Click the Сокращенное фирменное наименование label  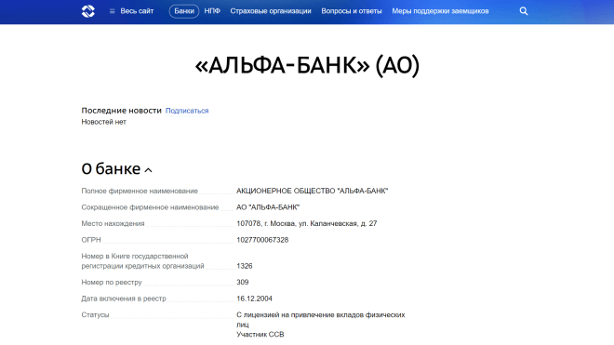point(150,207)
